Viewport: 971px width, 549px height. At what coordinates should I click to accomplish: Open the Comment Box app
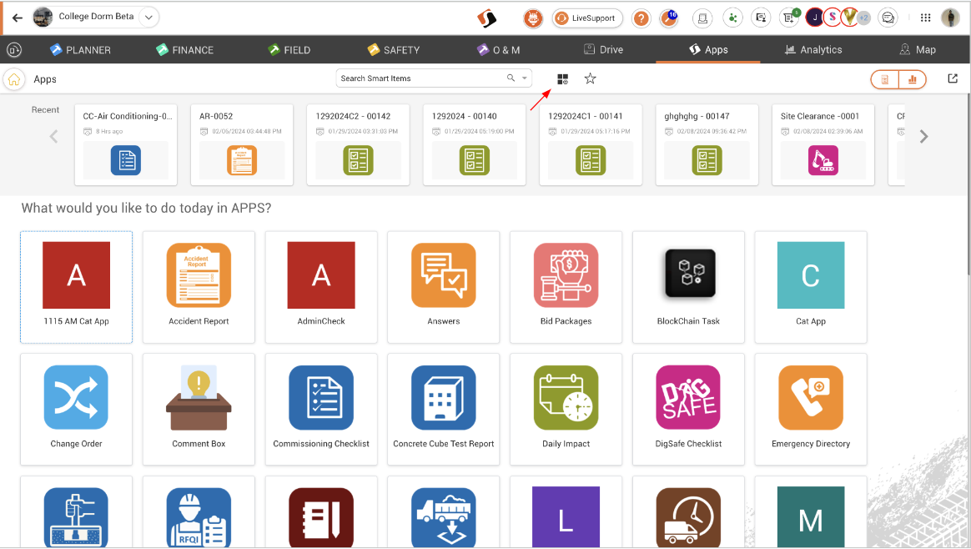(199, 410)
